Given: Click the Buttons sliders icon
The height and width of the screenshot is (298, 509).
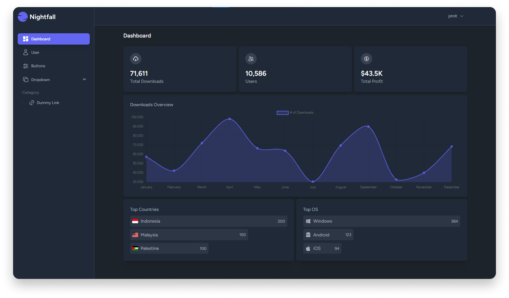Looking at the screenshot, I should (25, 66).
